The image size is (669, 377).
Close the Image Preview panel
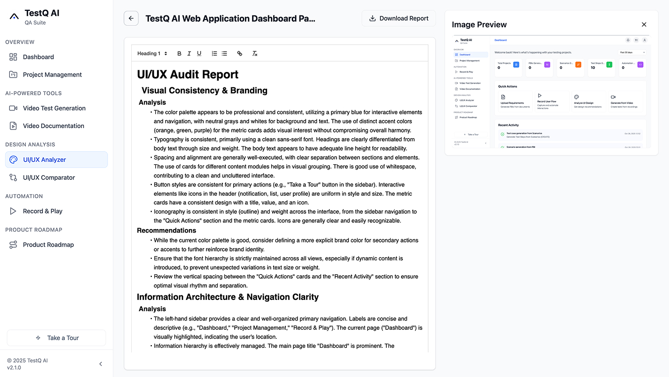tap(644, 24)
